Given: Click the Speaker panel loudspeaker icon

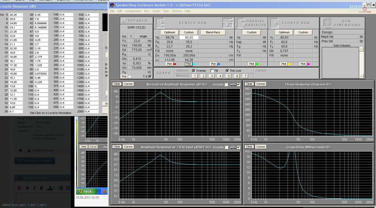Looking at the screenshot, I should pos(123,21).
